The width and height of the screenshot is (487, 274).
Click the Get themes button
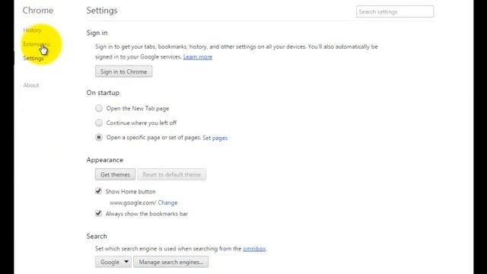[115, 174]
